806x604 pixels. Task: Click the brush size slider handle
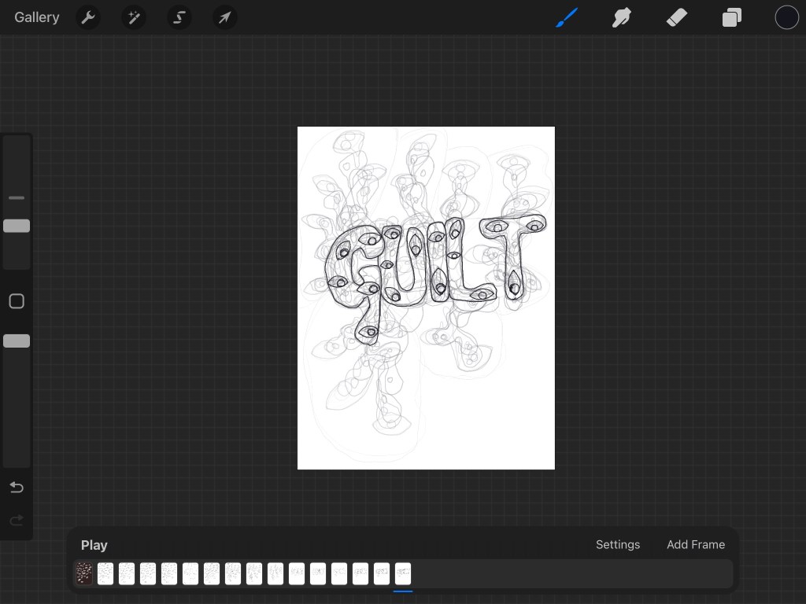[x=17, y=226]
